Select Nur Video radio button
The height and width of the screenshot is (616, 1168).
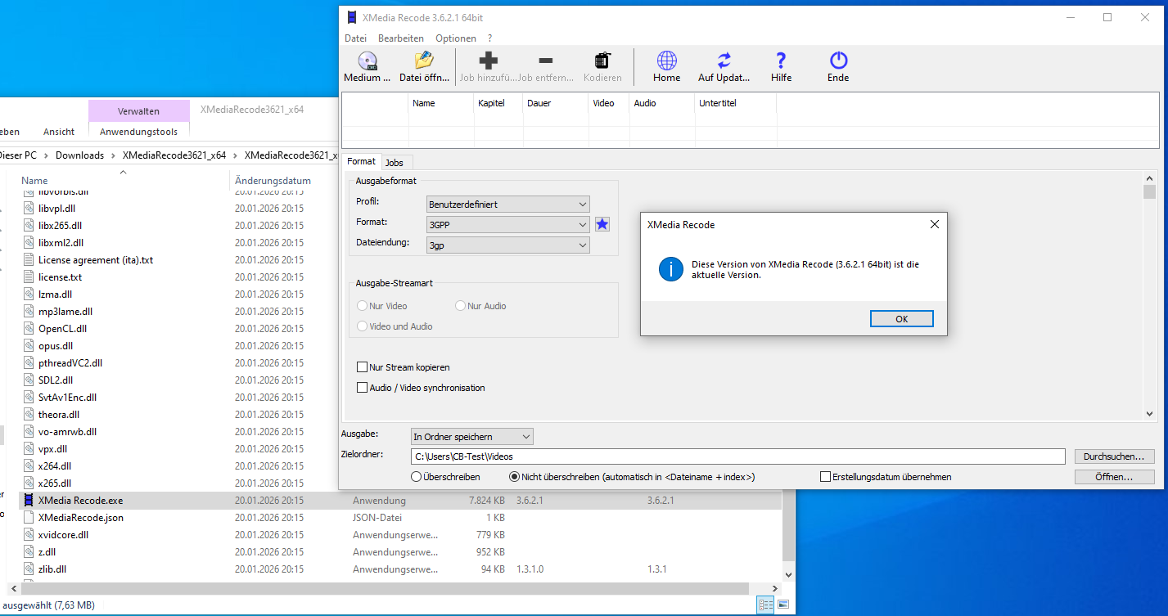tap(362, 306)
